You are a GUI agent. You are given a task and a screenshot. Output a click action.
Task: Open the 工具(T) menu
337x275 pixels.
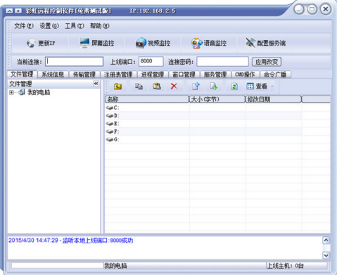(x=75, y=26)
